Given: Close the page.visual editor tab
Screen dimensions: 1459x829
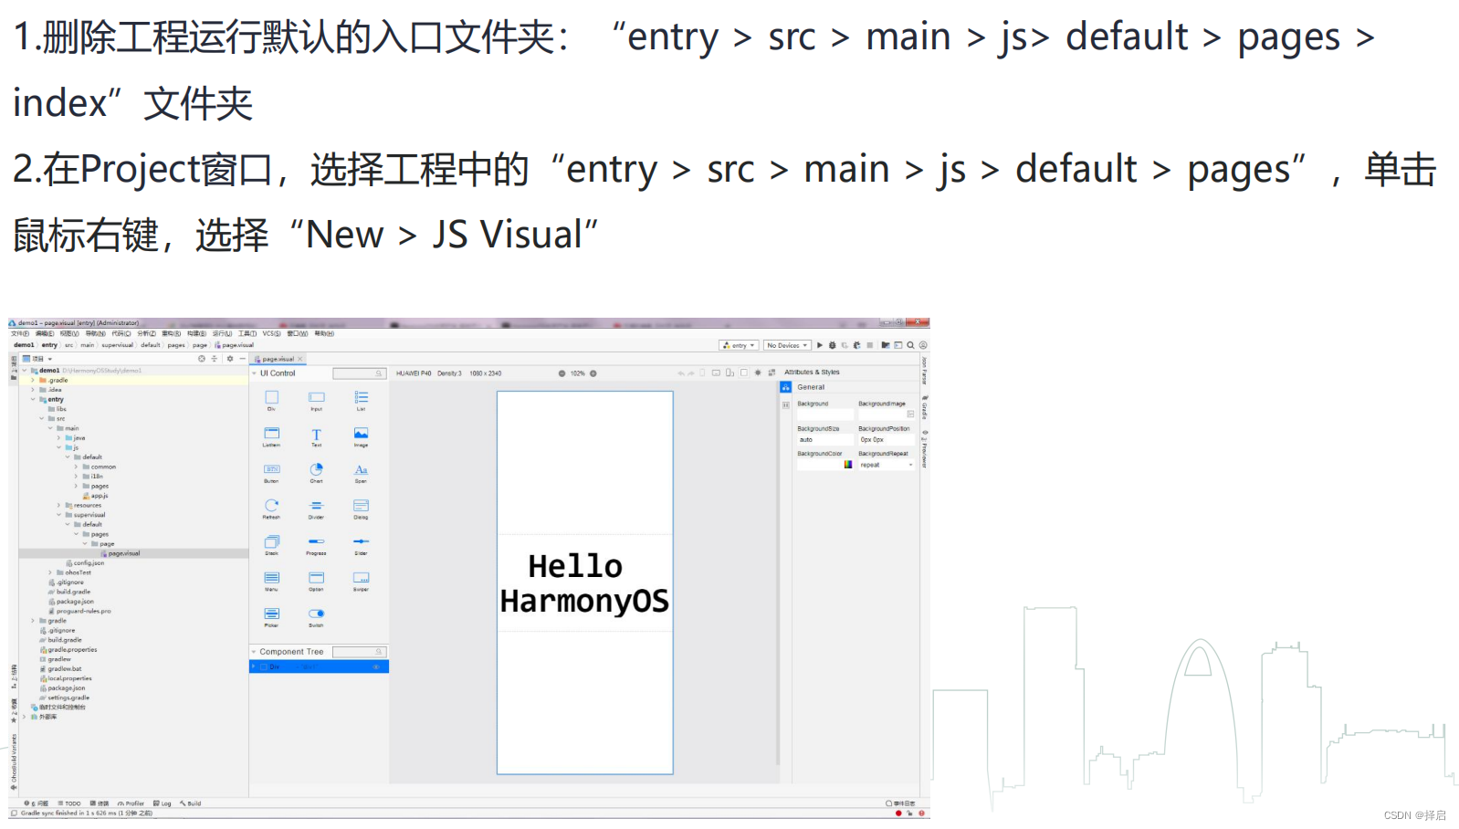Looking at the screenshot, I should pyautogui.click(x=300, y=359).
